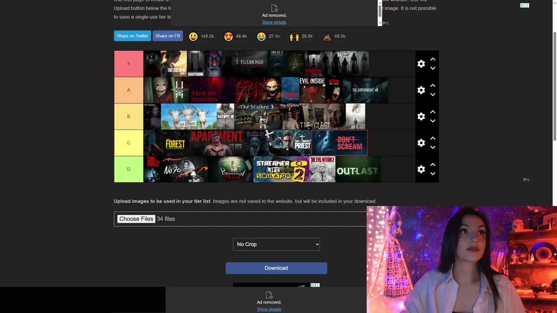This screenshot has width=557, height=313.
Task: Select The Unholy Priest thumbnail
Action: [x=289, y=143]
